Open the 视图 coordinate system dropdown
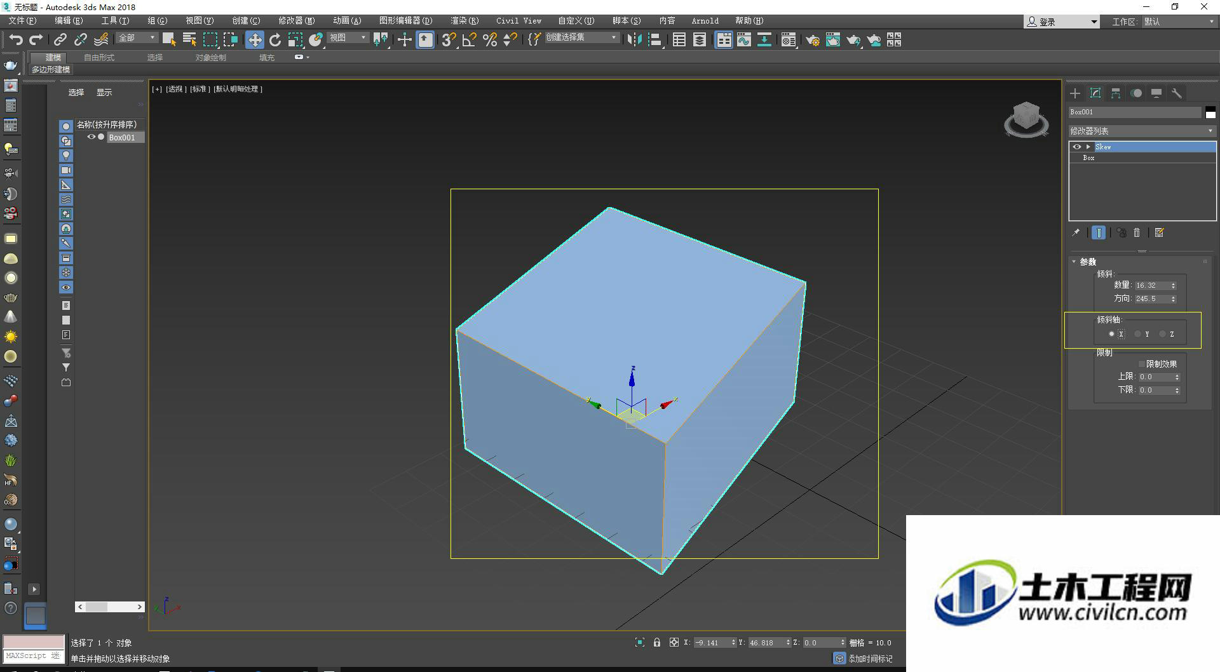The width and height of the screenshot is (1220, 672). tap(348, 38)
